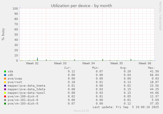
Task: Click sdb max value 66.04
Action: (x=154, y=75)
